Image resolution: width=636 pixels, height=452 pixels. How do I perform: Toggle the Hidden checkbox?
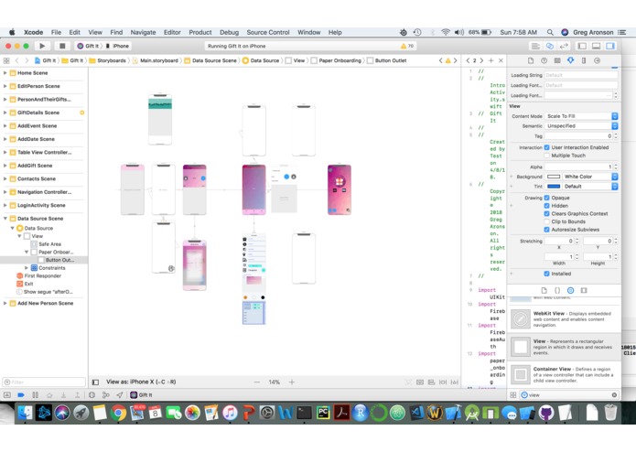point(546,206)
